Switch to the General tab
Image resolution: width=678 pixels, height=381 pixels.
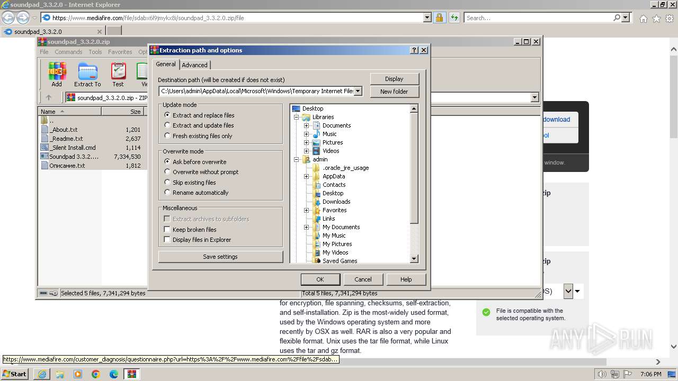click(x=166, y=64)
